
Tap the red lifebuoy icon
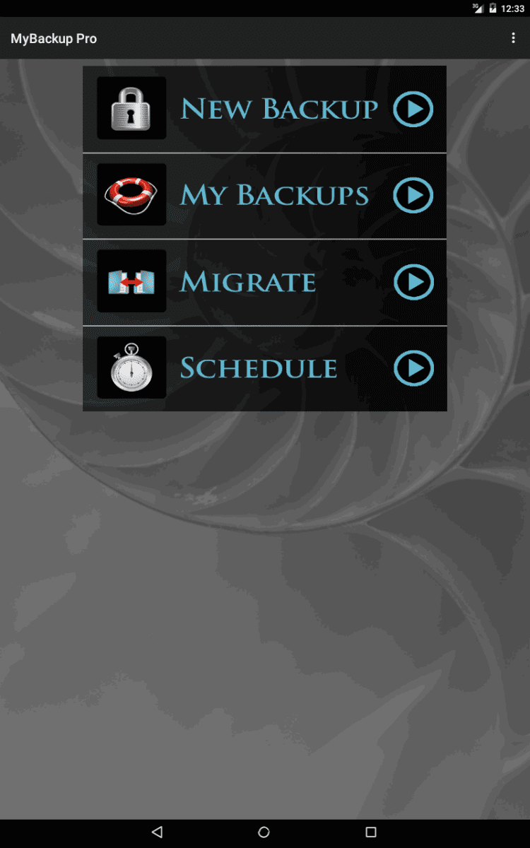[x=131, y=194]
